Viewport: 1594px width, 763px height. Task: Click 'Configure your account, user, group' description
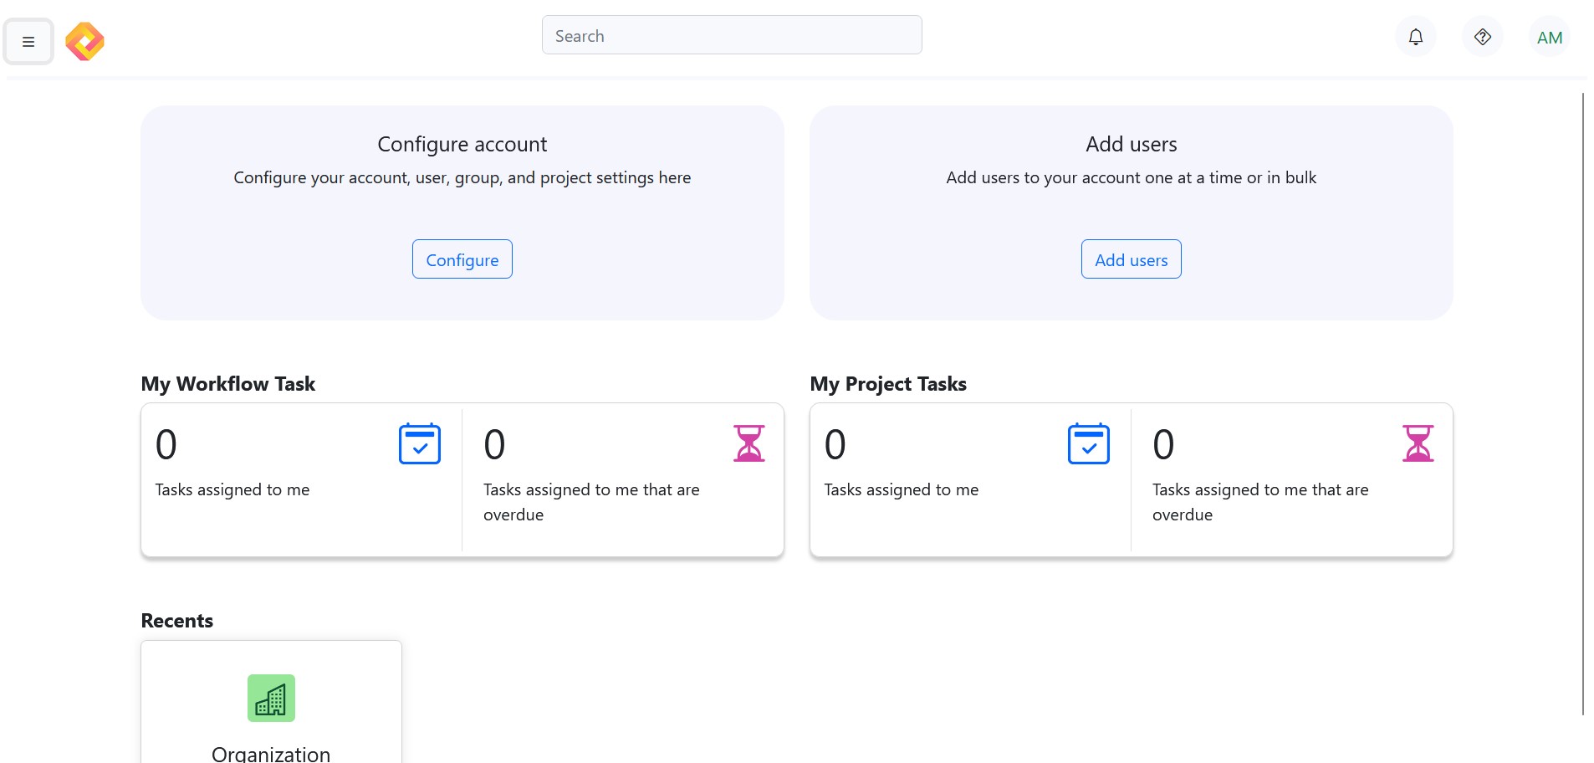(x=462, y=177)
